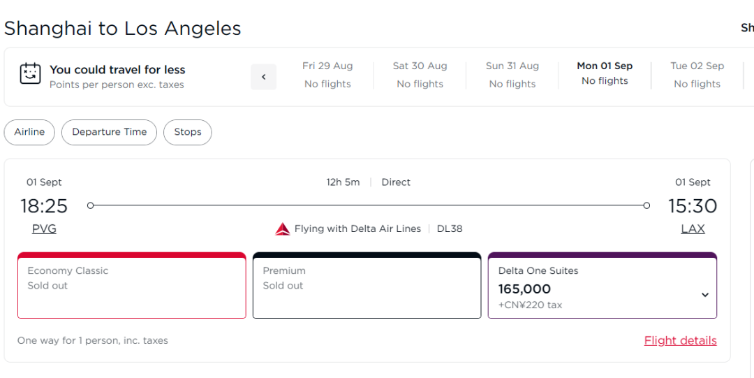Click the Shanghai to Los Angeles heading
This screenshot has height=378, width=754.
pos(123,29)
